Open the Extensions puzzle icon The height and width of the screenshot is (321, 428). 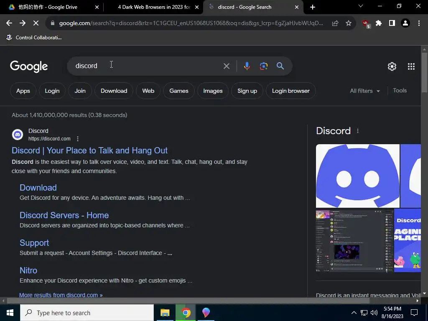click(x=379, y=23)
